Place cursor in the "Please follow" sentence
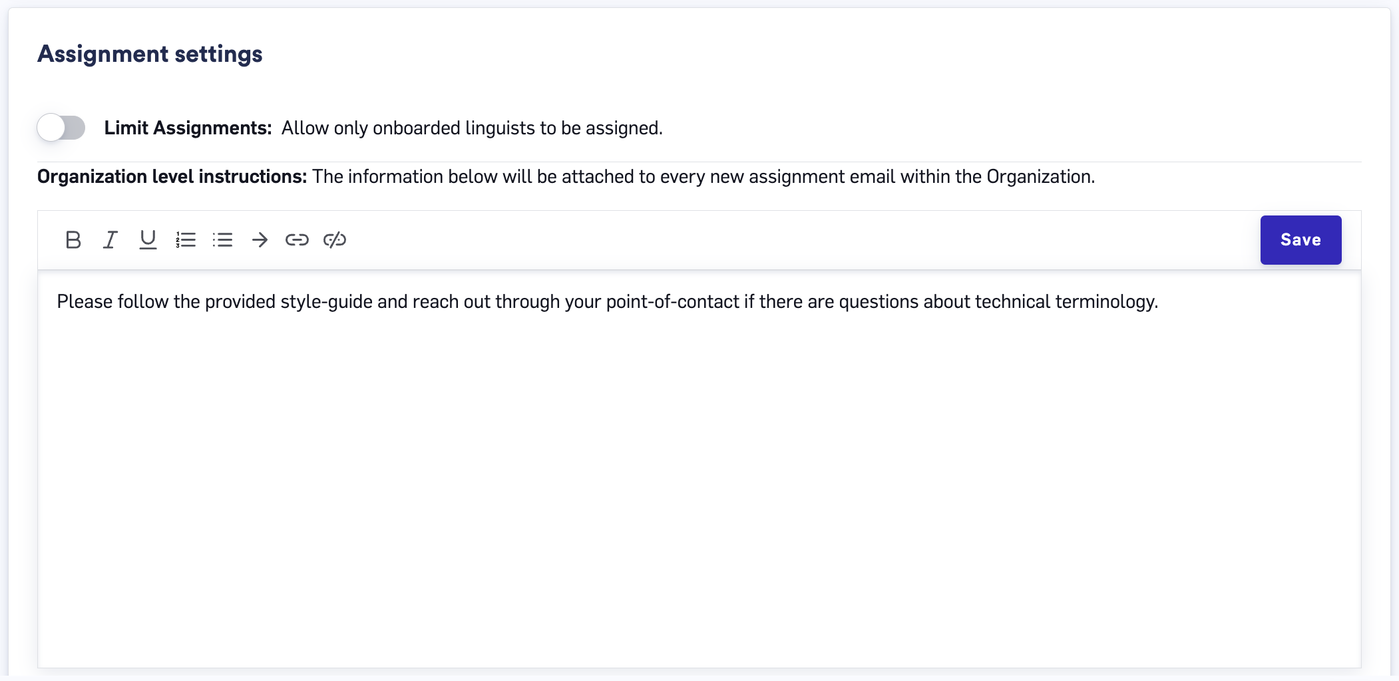 [x=607, y=302]
